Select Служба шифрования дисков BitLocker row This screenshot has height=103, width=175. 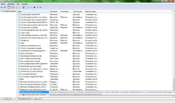(58, 22)
